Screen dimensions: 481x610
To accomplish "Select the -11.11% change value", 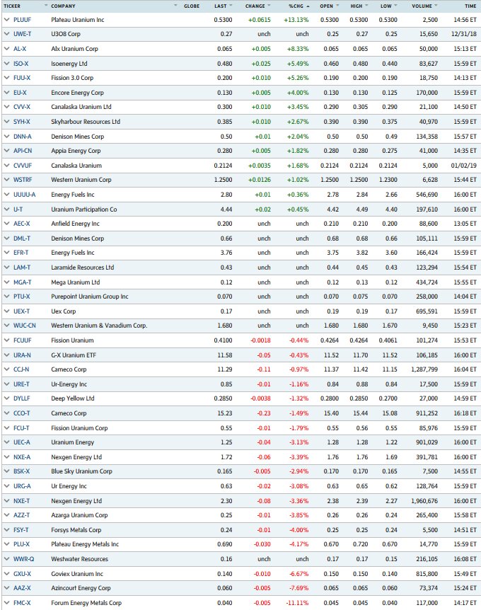I will 298,603.
